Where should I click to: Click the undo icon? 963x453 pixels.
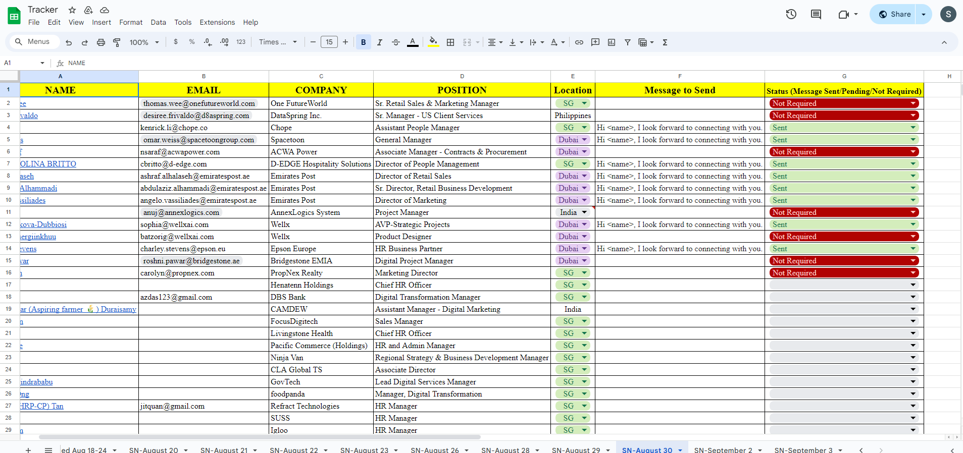point(69,42)
